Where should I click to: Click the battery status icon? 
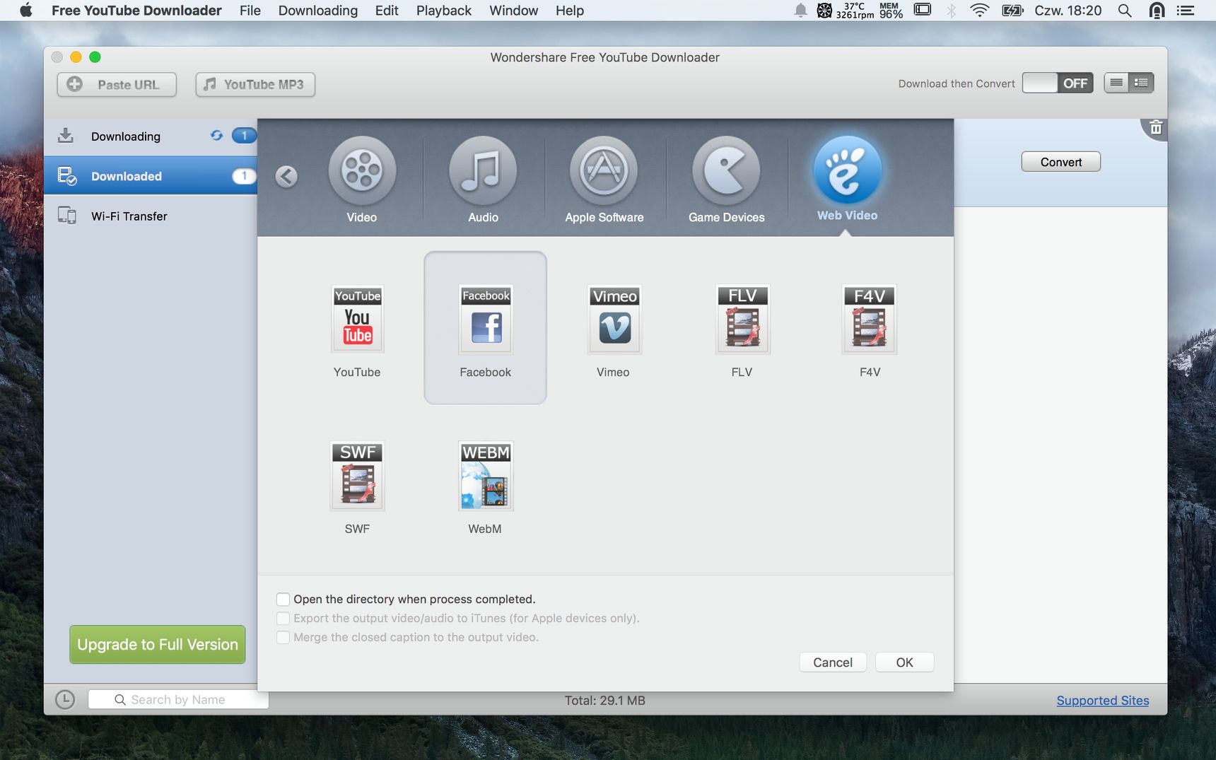point(1012,11)
